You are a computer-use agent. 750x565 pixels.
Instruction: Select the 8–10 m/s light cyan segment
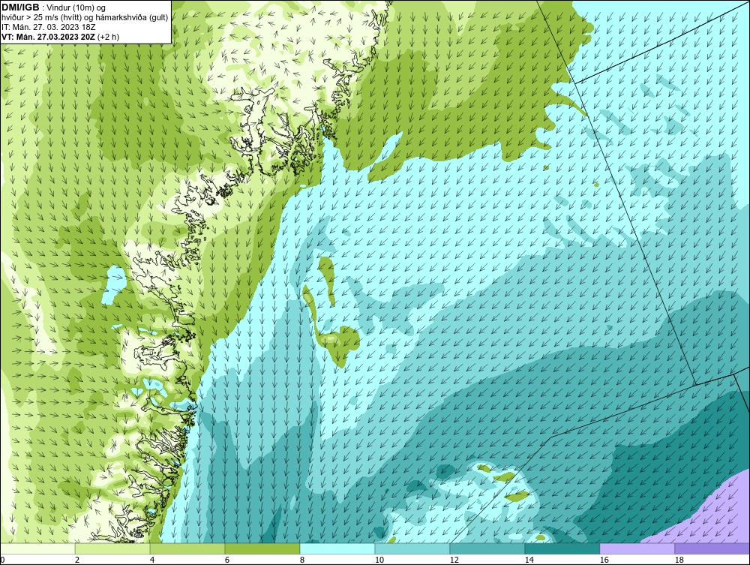coord(337,548)
